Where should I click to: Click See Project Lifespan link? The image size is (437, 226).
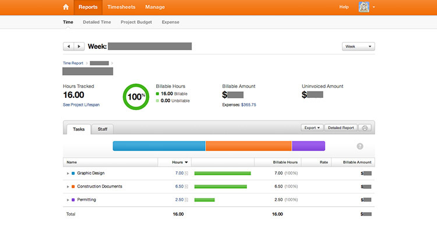[x=81, y=105]
